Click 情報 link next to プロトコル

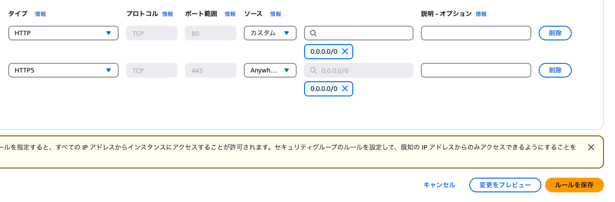pyautogui.click(x=167, y=14)
